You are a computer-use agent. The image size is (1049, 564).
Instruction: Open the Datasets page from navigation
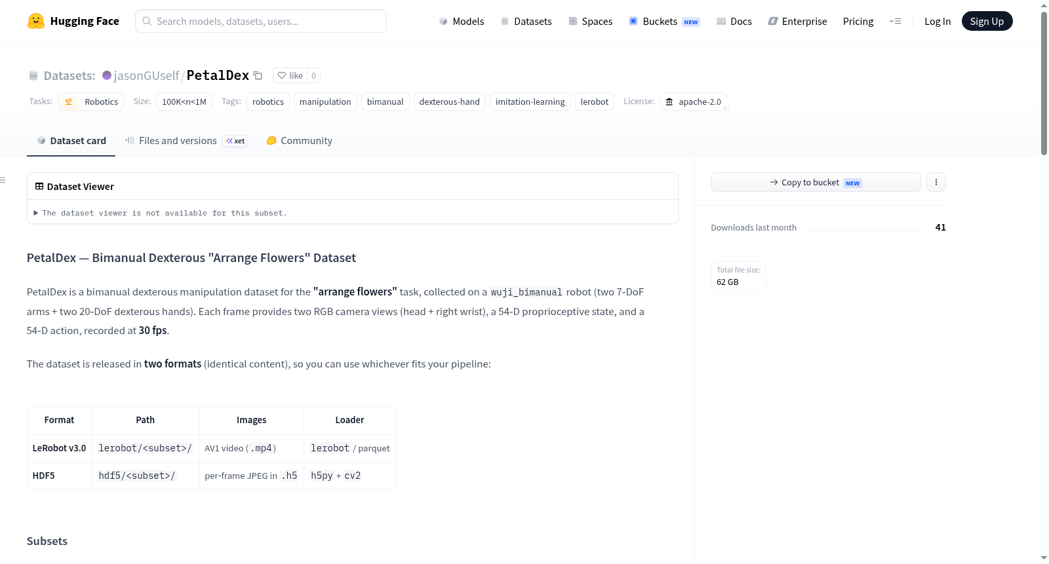click(x=526, y=21)
